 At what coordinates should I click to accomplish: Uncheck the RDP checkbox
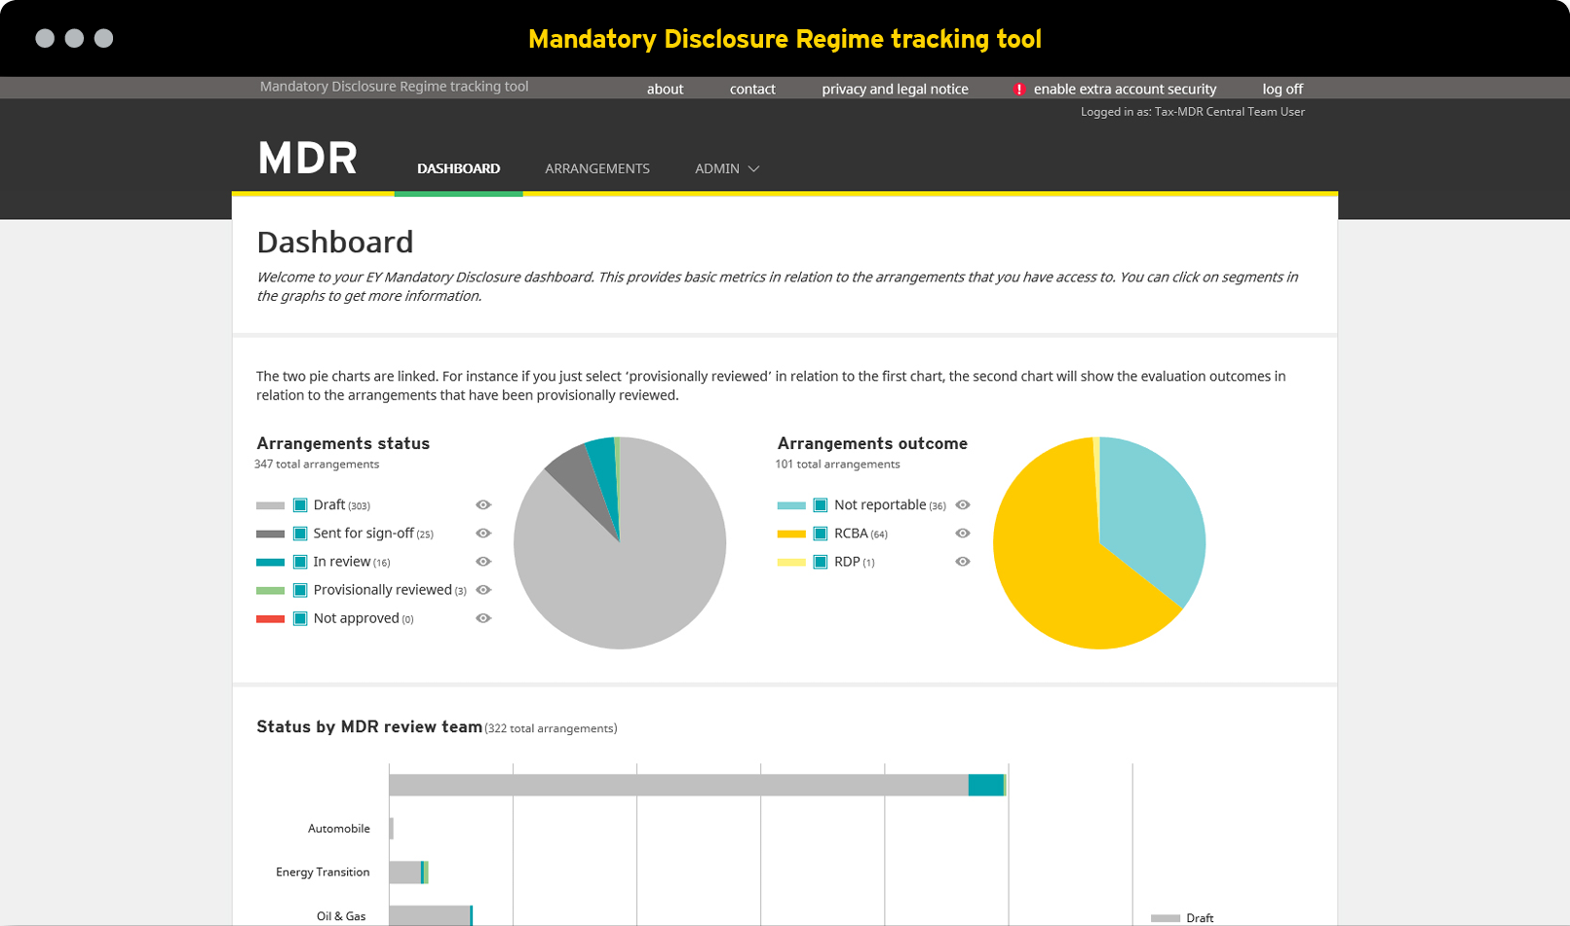pyautogui.click(x=821, y=561)
